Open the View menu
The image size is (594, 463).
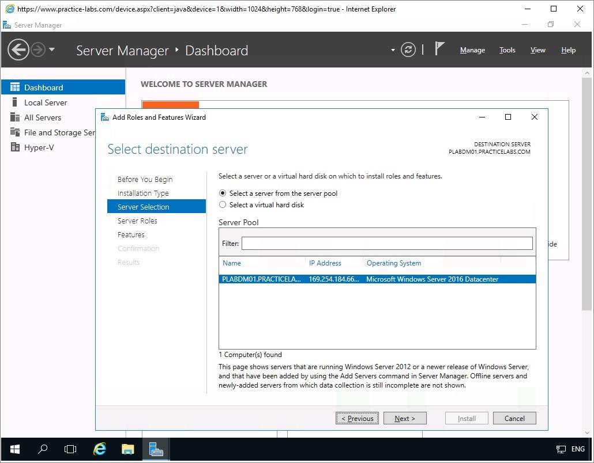(537, 50)
